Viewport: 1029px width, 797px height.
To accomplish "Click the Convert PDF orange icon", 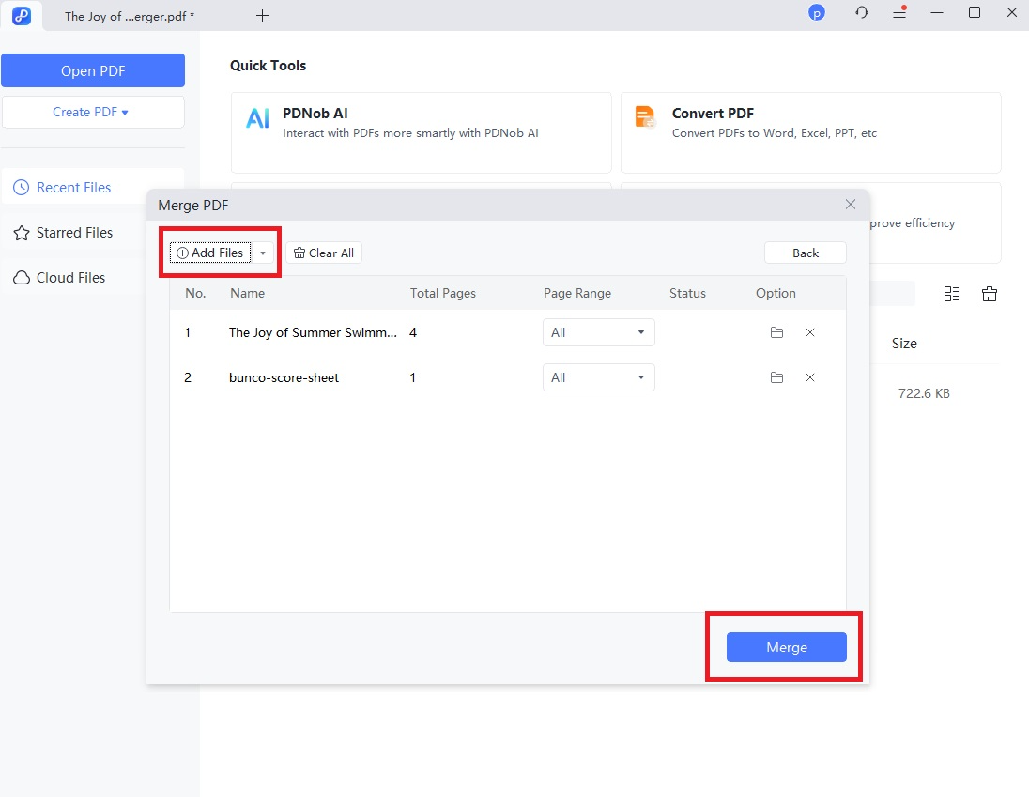I will click(645, 117).
